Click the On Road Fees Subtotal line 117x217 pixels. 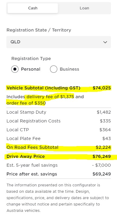tap(59, 147)
